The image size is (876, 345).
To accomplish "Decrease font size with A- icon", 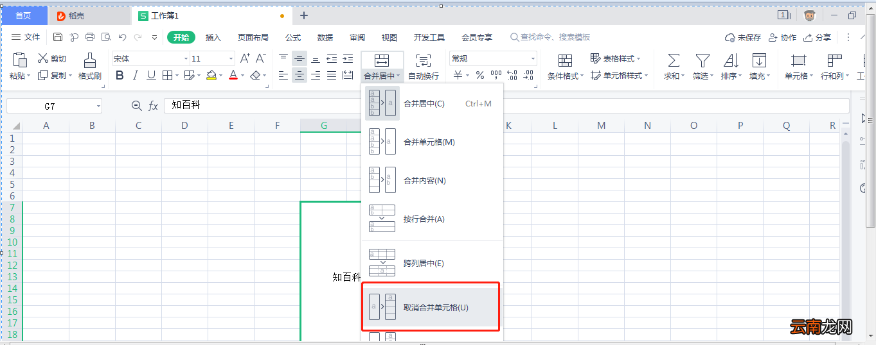I will 261,58.
